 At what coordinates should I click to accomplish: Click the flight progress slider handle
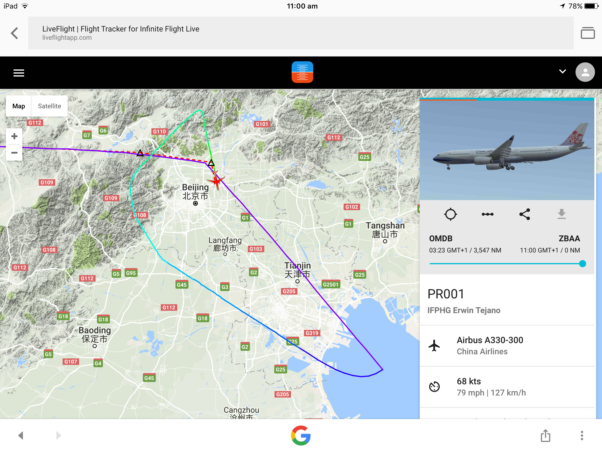coord(582,264)
